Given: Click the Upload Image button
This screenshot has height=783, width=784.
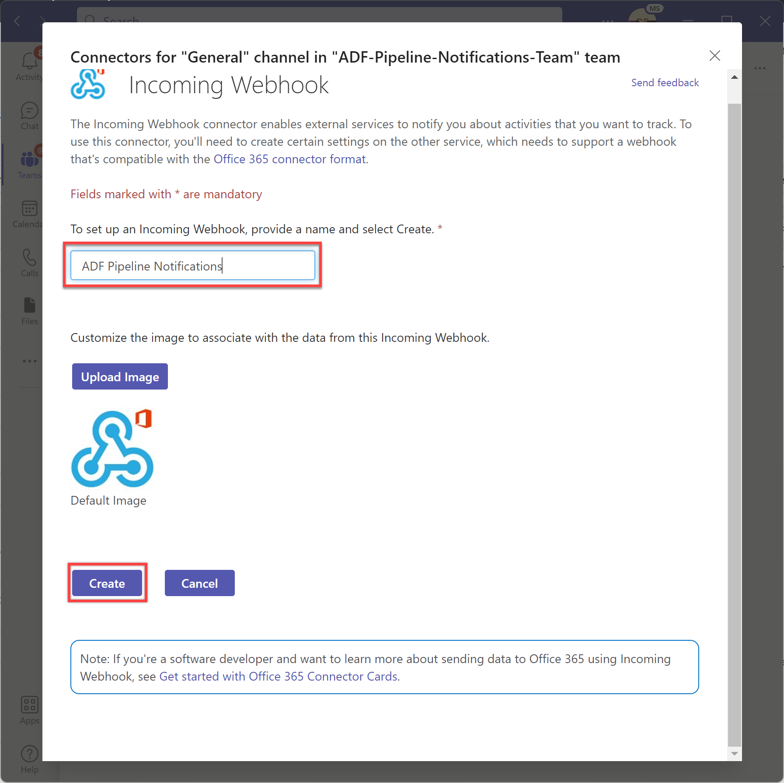Looking at the screenshot, I should tap(120, 376).
